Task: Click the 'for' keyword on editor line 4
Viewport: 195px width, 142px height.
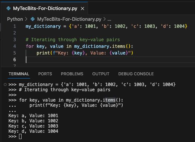Action: [x=30, y=46]
